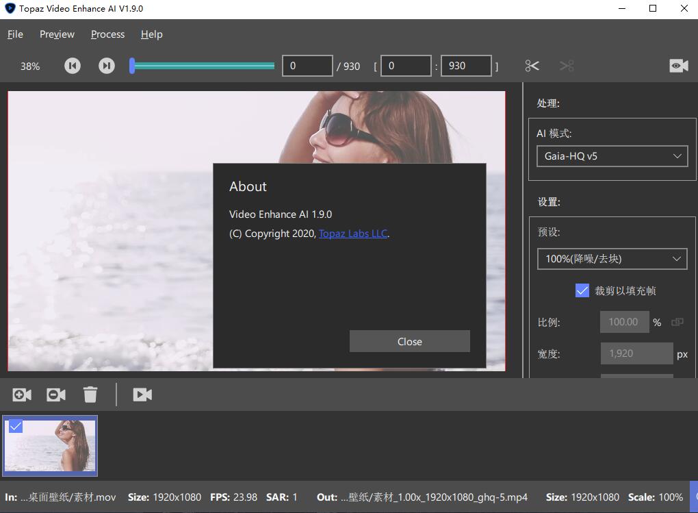698x513 pixels.
Task: Click the / 930 total frames text
Action: tap(348, 66)
